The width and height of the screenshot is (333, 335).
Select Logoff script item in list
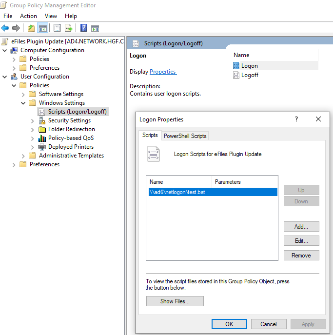click(x=250, y=75)
